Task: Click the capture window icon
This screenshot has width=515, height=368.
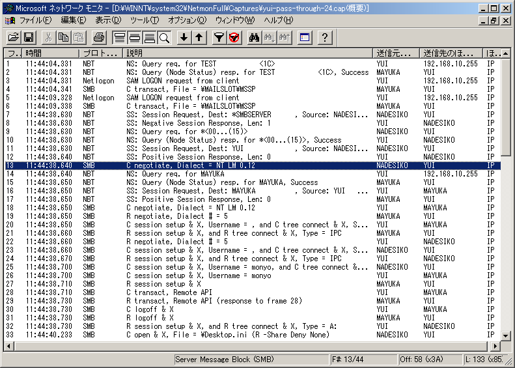Action: [305, 38]
